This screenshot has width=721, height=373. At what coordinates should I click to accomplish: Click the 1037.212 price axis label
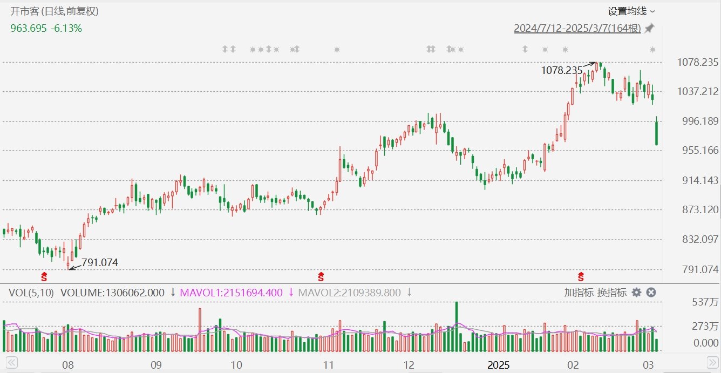point(698,92)
